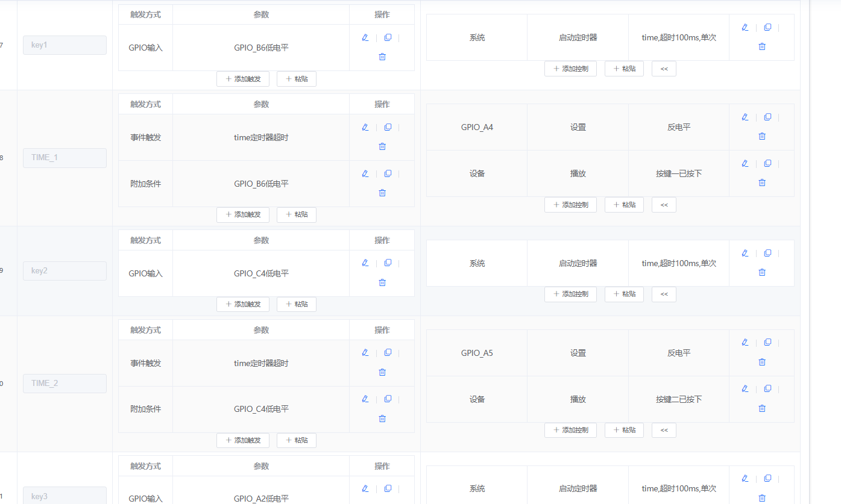Collapse the key1 control panel with <<
841x504 pixels.
point(663,68)
